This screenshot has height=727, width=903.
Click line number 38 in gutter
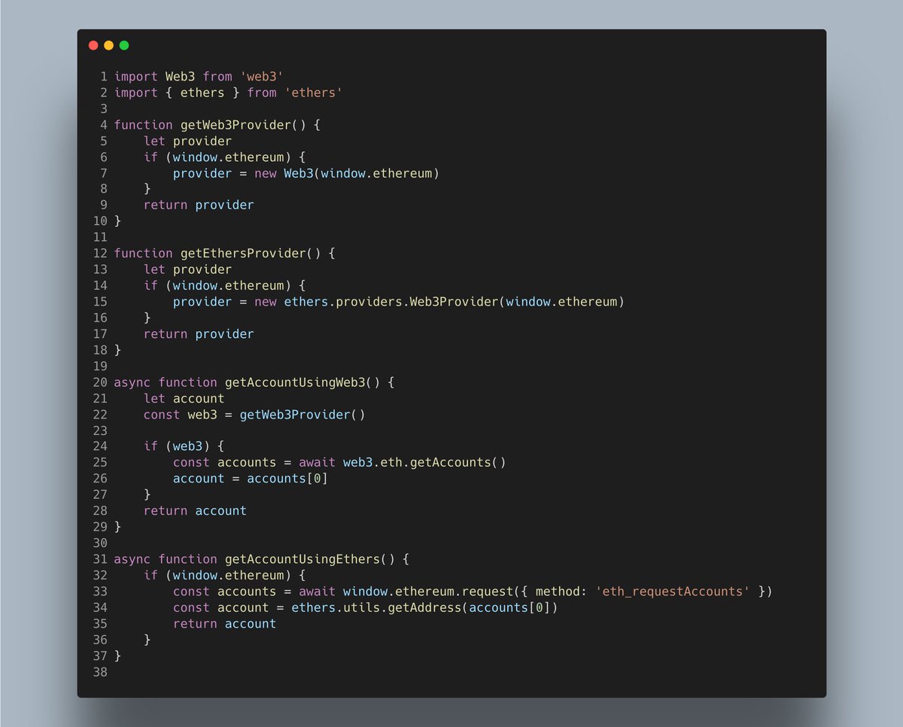[100, 671]
